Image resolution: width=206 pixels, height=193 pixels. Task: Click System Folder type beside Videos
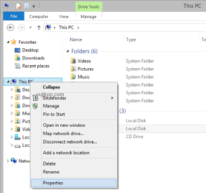[140, 61]
